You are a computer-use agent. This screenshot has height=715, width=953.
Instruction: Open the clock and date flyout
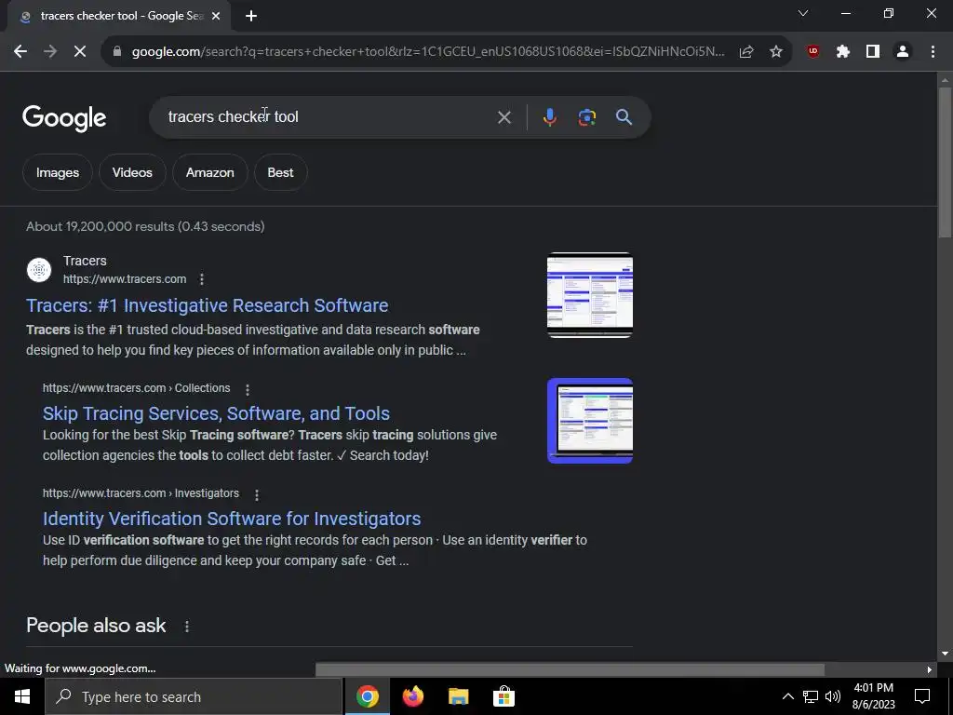click(873, 696)
